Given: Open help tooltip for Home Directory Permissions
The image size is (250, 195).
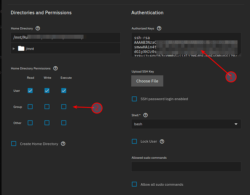Looking at the screenshot, I should (56, 68).
